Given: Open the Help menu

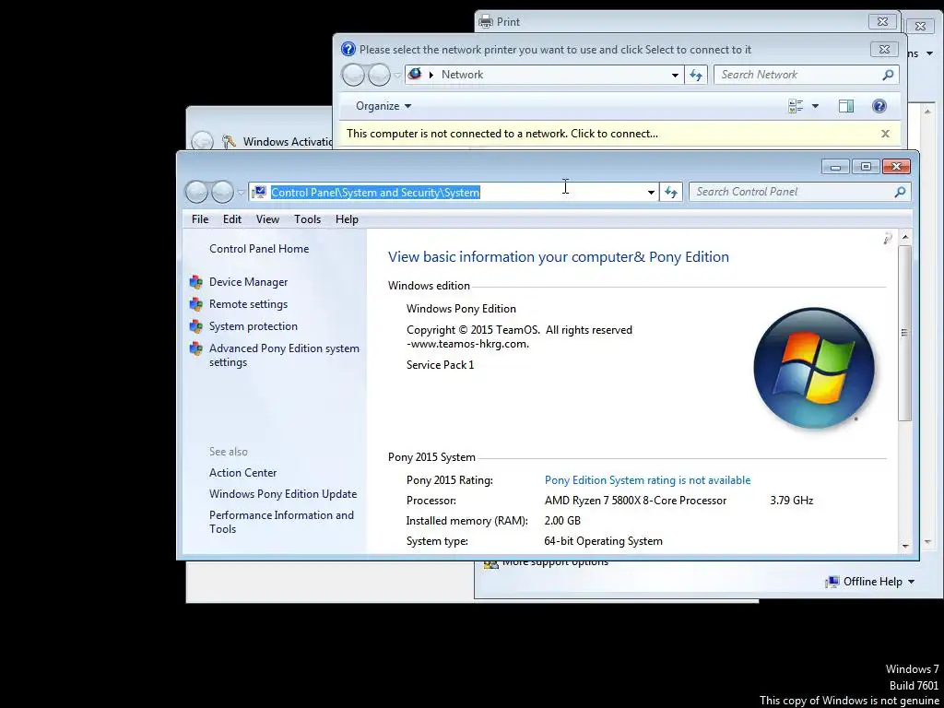Looking at the screenshot, I should tap(347, 219).
